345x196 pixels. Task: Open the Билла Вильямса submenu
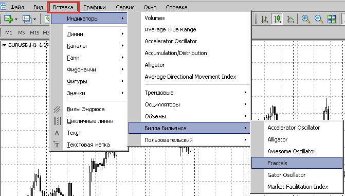[x=189, y=128]
